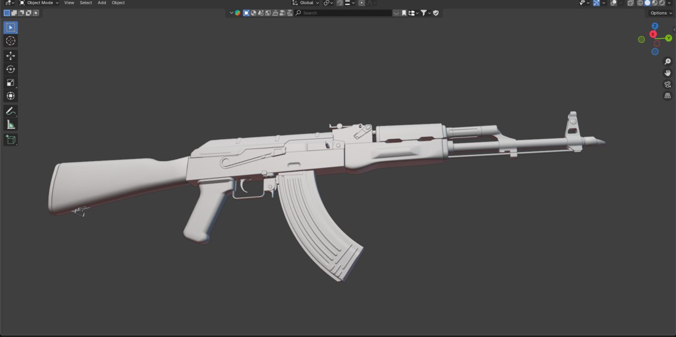Select the Add Cube tool
The height and width of the screenshot is (337, 676).
[x=11, y=140]
